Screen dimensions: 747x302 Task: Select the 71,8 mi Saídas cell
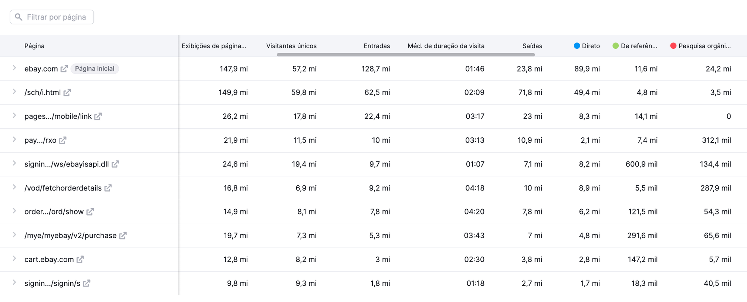(x=530, y=93)
